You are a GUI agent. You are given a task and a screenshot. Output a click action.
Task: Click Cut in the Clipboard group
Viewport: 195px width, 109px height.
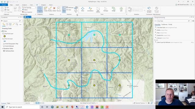pos(7,8)
